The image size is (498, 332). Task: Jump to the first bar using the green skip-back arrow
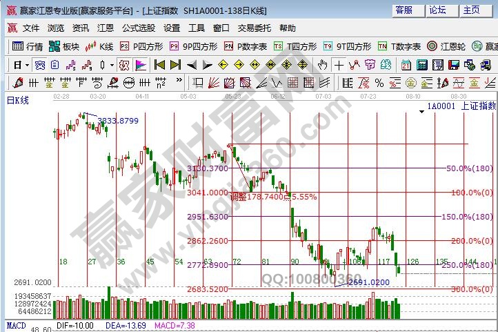tap(159, 65)
